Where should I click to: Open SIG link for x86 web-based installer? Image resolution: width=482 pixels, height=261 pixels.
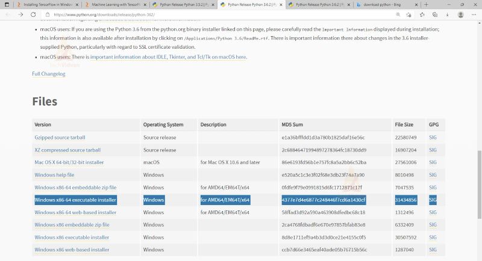[x=433, y=250]
